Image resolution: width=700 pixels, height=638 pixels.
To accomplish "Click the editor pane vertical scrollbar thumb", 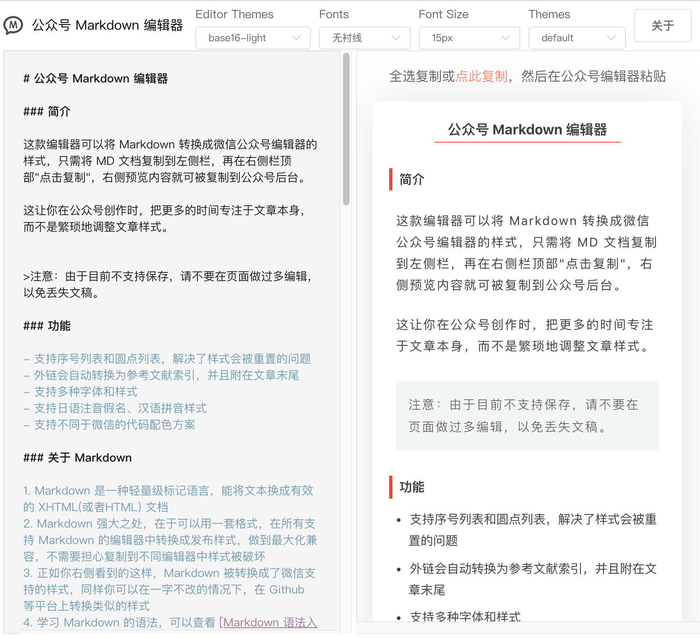I will (346, 129).
